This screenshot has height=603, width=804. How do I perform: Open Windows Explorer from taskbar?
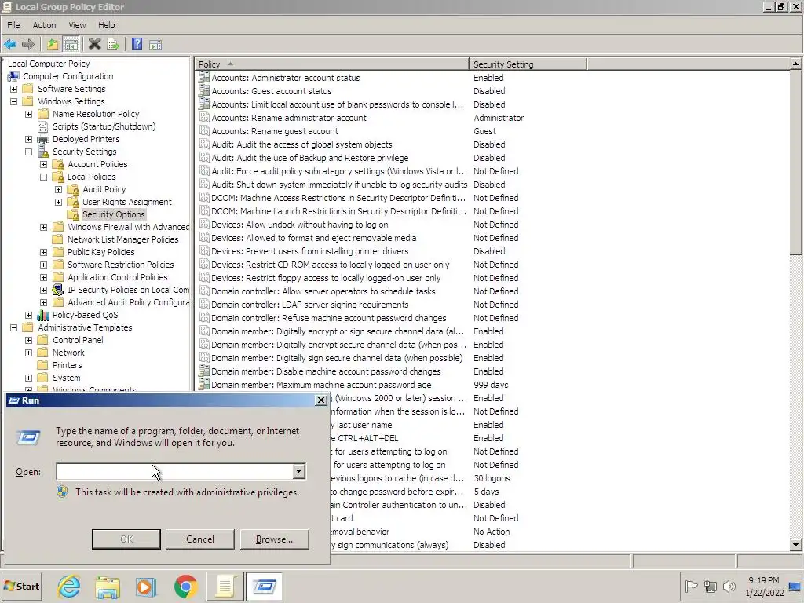[x=108, y=586]
